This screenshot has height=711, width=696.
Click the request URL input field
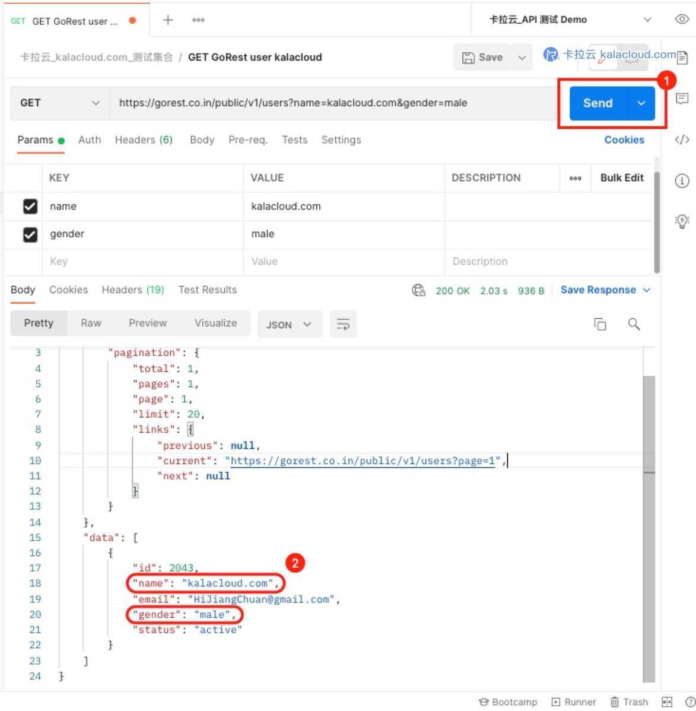pyautogui.click(x=333, y=103)
